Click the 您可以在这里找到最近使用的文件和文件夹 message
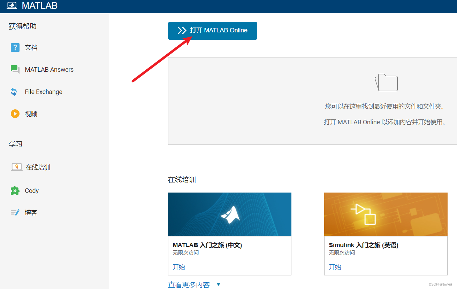457x289 pixels. [386, 107]
